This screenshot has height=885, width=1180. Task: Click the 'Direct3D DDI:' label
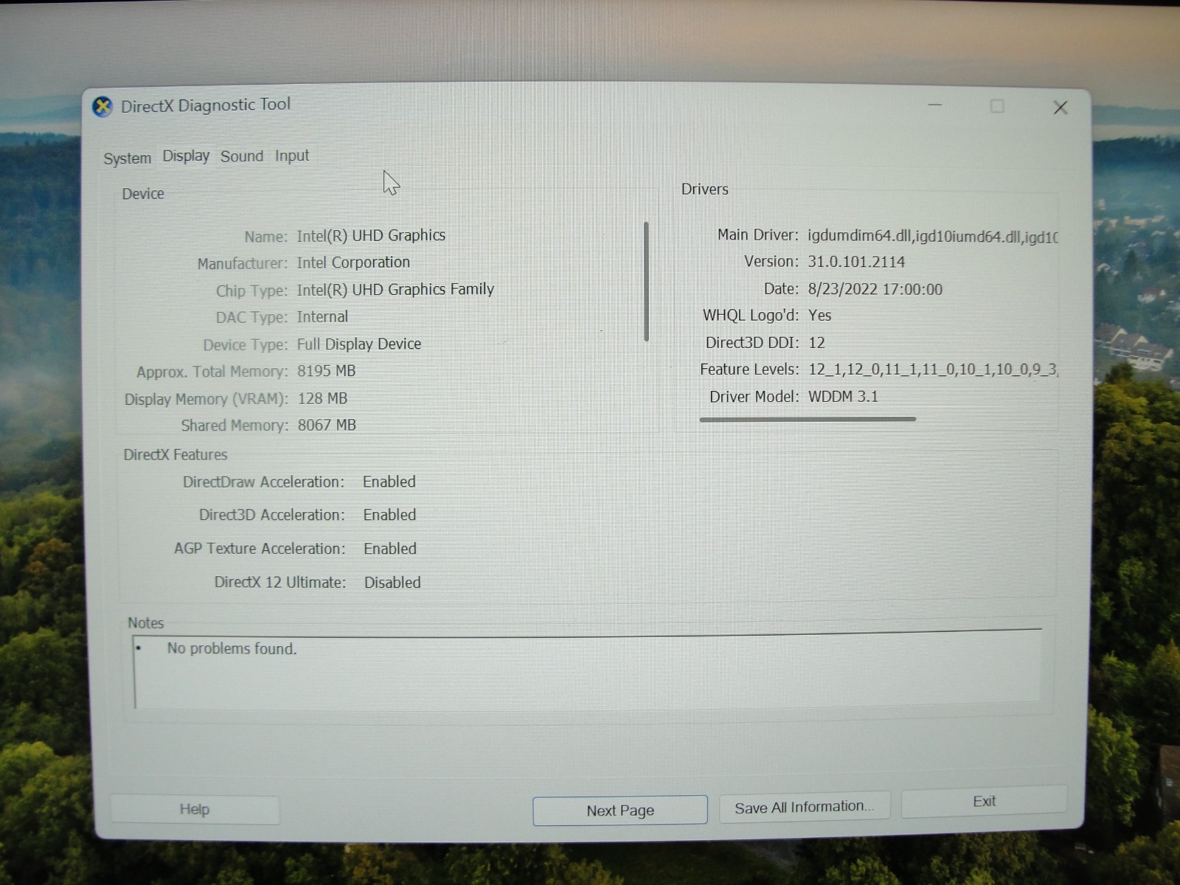coord(752,343)
